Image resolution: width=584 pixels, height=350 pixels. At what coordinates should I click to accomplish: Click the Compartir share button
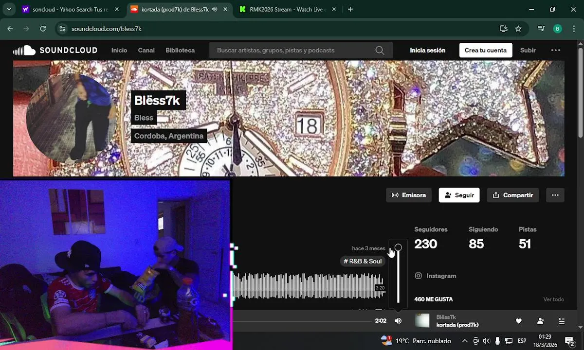(x=513, y=195)
